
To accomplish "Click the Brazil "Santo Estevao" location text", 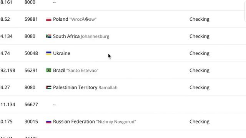I will click(x=82, y=71).
